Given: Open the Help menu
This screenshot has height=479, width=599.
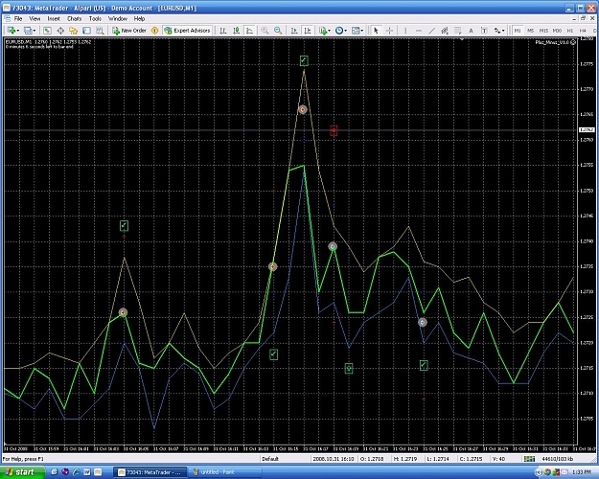Looking at the screenshot, I should [139, 19].
